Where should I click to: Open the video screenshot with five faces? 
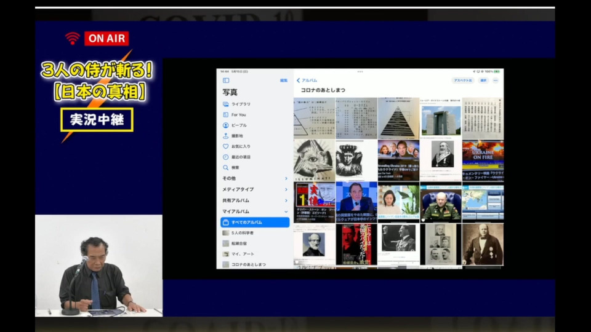click(398, 160)
